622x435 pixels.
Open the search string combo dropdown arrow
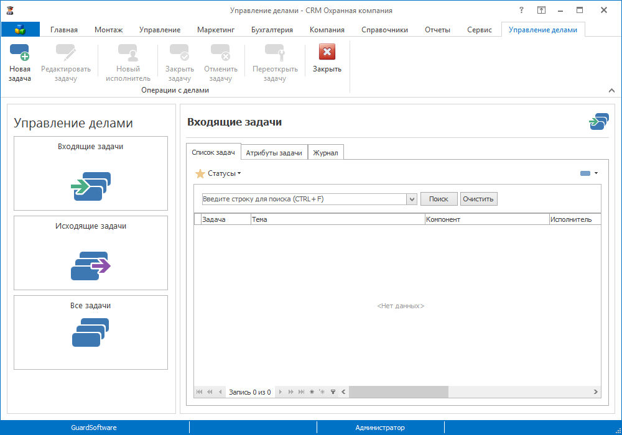pos(412,199)
